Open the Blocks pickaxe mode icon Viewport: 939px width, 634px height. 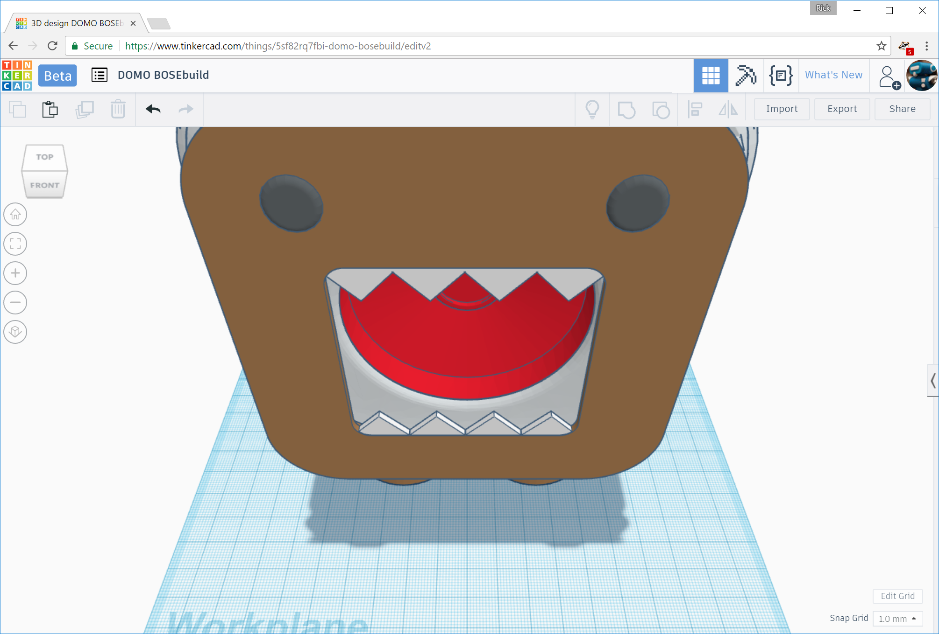tap(746, 75)
